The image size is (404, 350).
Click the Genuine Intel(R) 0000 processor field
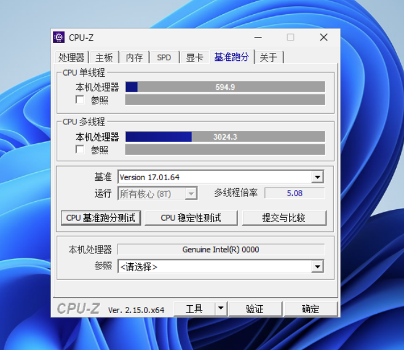coord(221,250)
